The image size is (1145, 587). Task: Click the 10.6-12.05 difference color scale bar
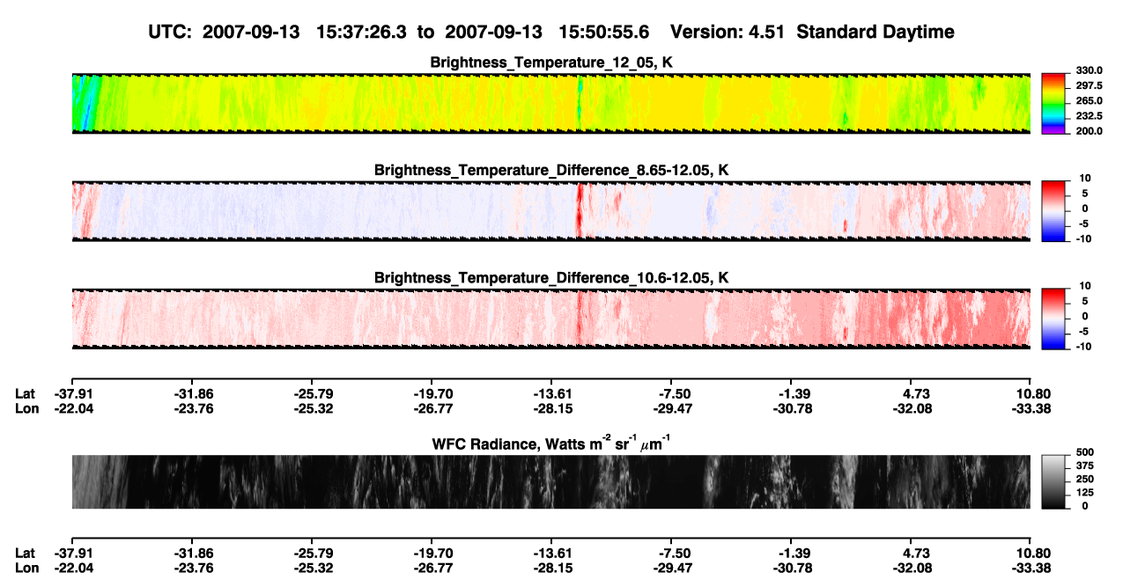1053,318
